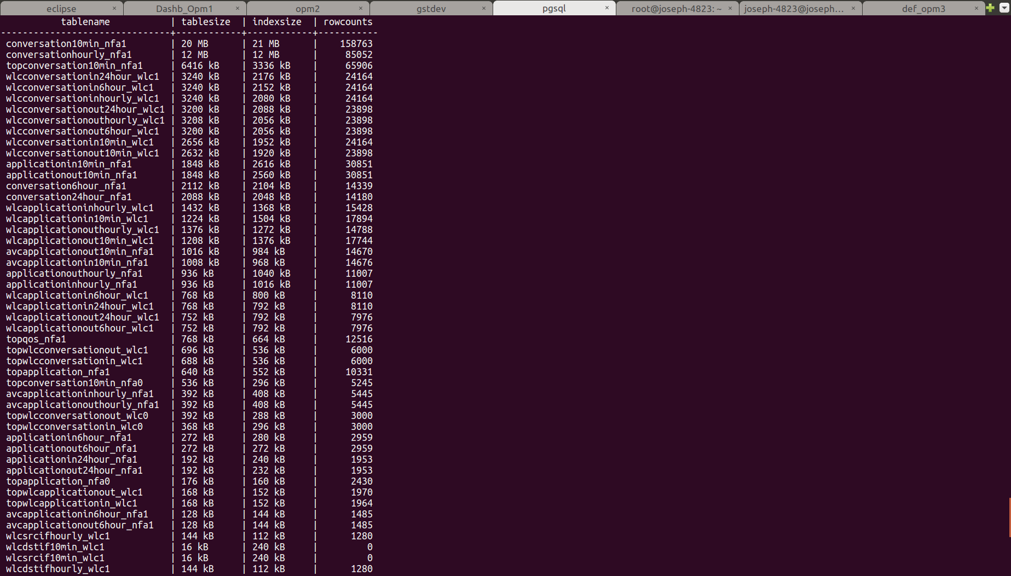Viewport: 1011px width, 576px height.
Task: Click wlcsrcif10min_wlc1 row name
Action: (x=55, y=558)
